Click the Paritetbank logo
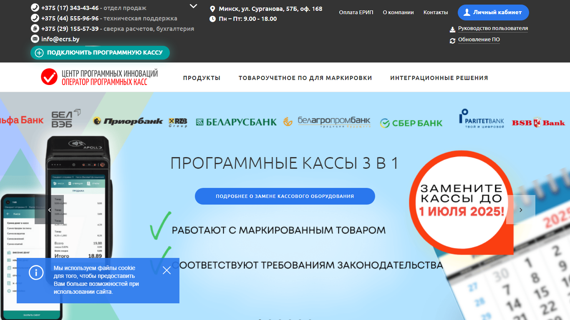Image resolution: width=570 pixels, height=320 pixels. [x=481, y=119]
